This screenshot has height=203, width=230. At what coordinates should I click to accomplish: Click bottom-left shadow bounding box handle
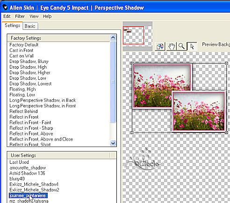tap(132, 133)
